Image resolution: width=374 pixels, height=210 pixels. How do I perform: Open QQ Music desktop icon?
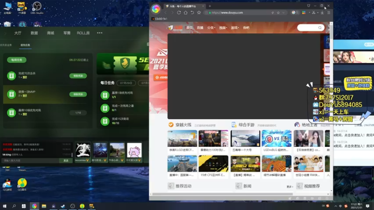[22, 184]
